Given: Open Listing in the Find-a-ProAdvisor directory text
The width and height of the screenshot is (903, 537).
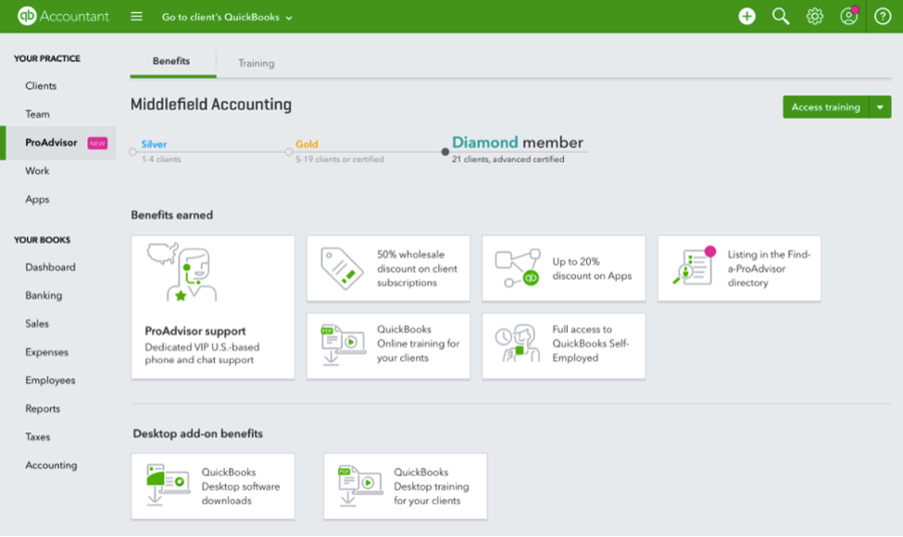Looking at the screenshot, I should [769, 268].
